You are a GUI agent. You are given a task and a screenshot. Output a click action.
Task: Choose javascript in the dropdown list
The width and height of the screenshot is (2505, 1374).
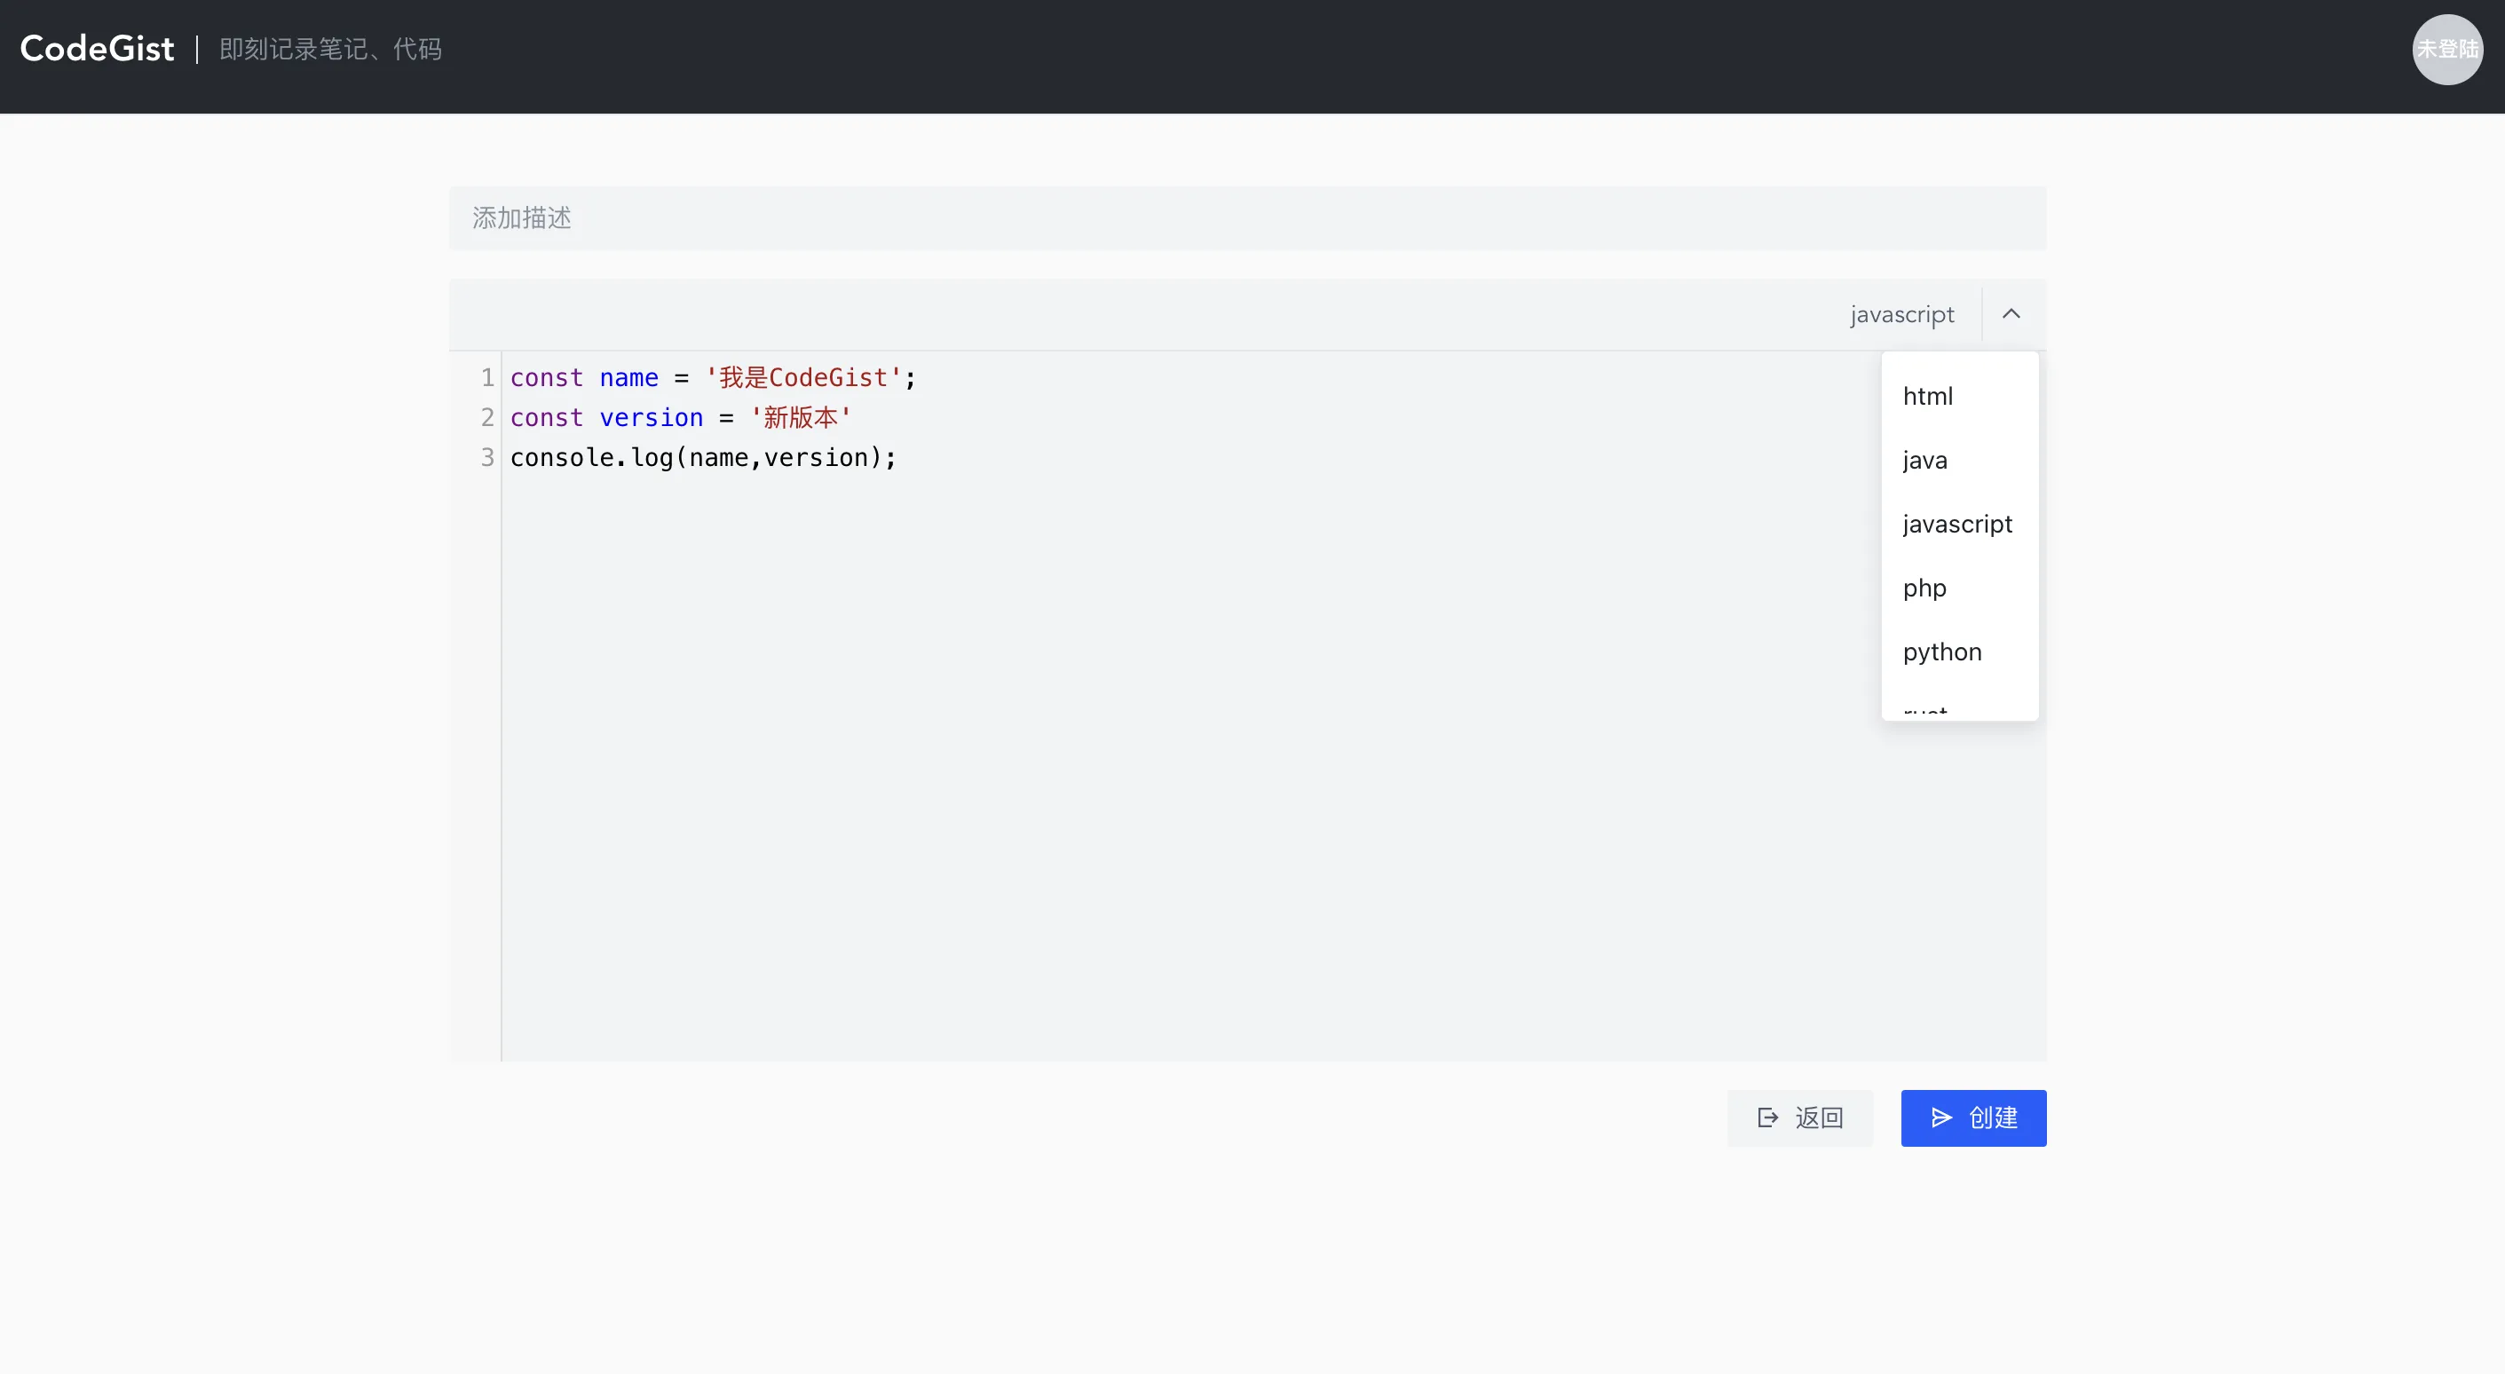pos(1959,524)
